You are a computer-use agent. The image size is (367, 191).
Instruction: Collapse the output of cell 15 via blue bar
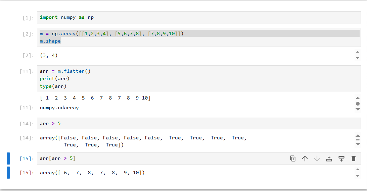[x=8, y=173]
